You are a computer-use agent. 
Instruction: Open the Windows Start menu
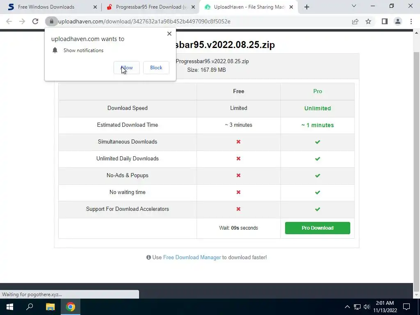click(x=10, y=307)
